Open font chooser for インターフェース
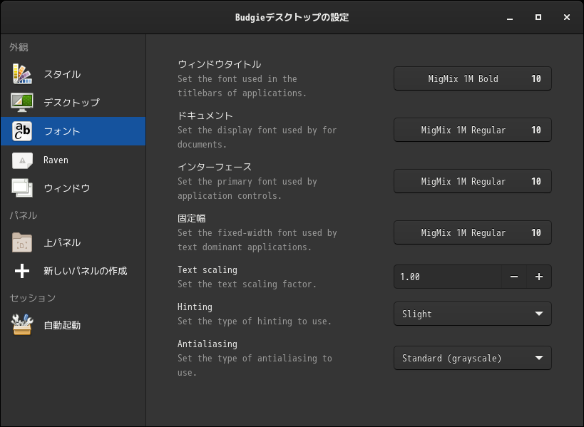 472,181
